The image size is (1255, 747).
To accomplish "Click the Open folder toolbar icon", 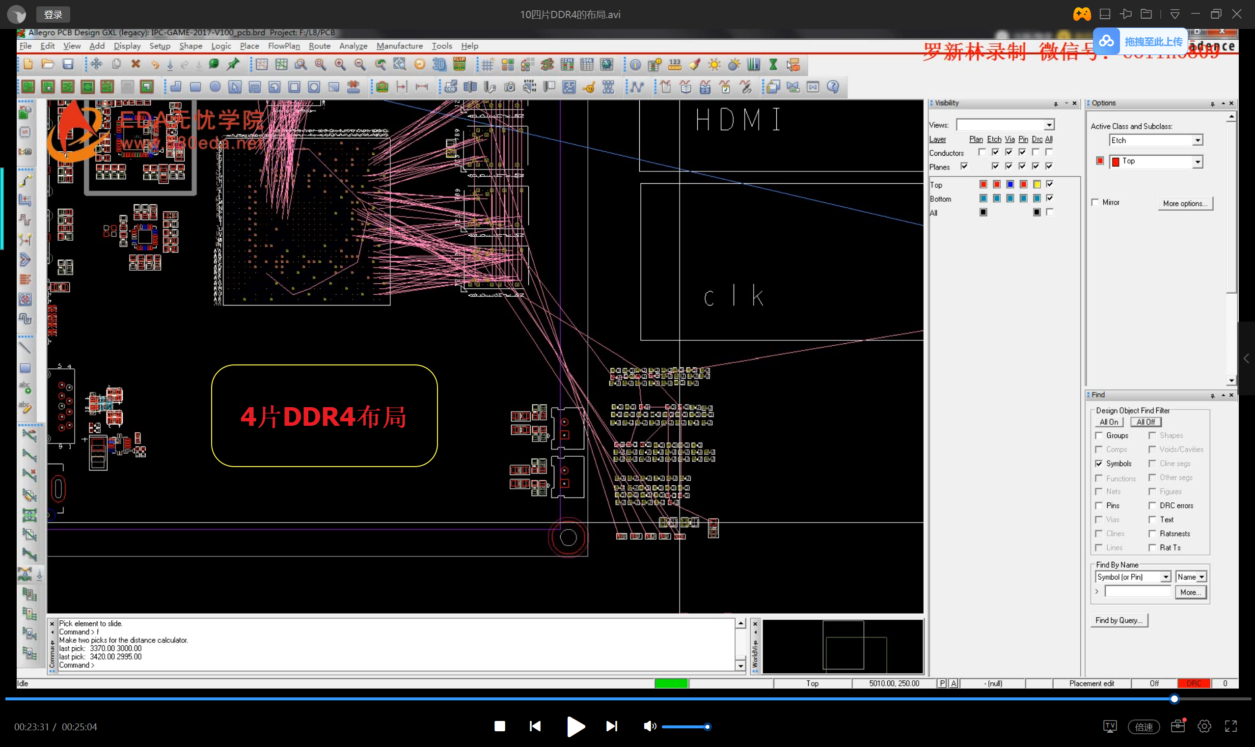I will point(48,64).
